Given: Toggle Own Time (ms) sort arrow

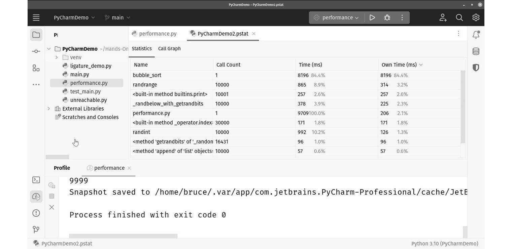Looking at the screenshot, I should click(421, 65).
